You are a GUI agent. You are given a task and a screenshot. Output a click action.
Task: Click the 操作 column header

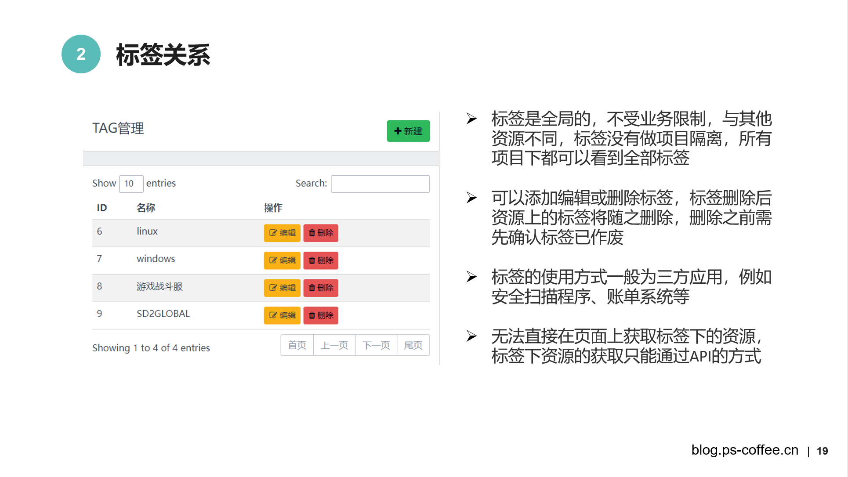(x=273, y=208)
